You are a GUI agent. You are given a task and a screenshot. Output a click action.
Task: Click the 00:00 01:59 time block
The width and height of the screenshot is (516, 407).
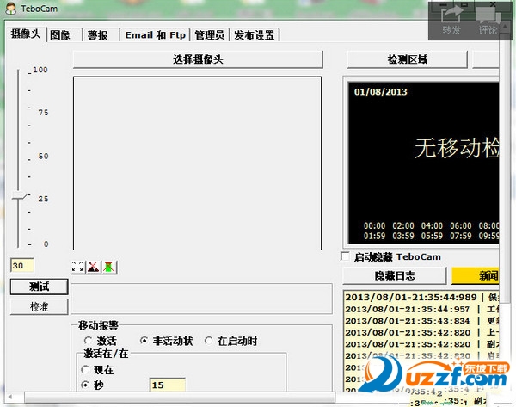tap(374, 231)
